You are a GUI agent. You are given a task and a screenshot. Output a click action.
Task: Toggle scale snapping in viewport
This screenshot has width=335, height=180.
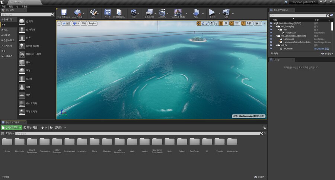(x=243, y=23)
